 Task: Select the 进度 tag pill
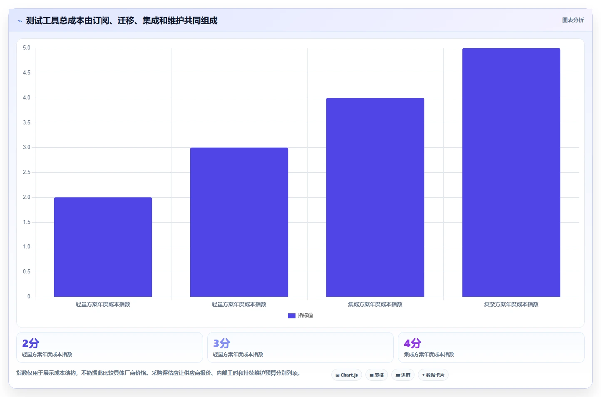point(403,375)
